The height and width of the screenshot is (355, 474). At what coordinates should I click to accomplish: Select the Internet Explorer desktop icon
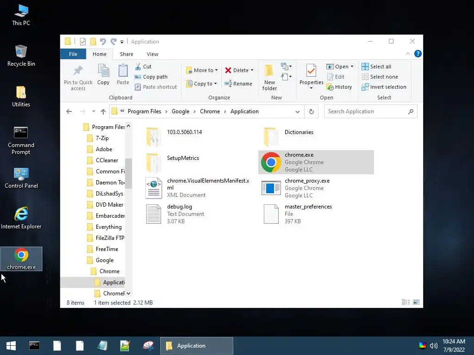click(21, 218)
